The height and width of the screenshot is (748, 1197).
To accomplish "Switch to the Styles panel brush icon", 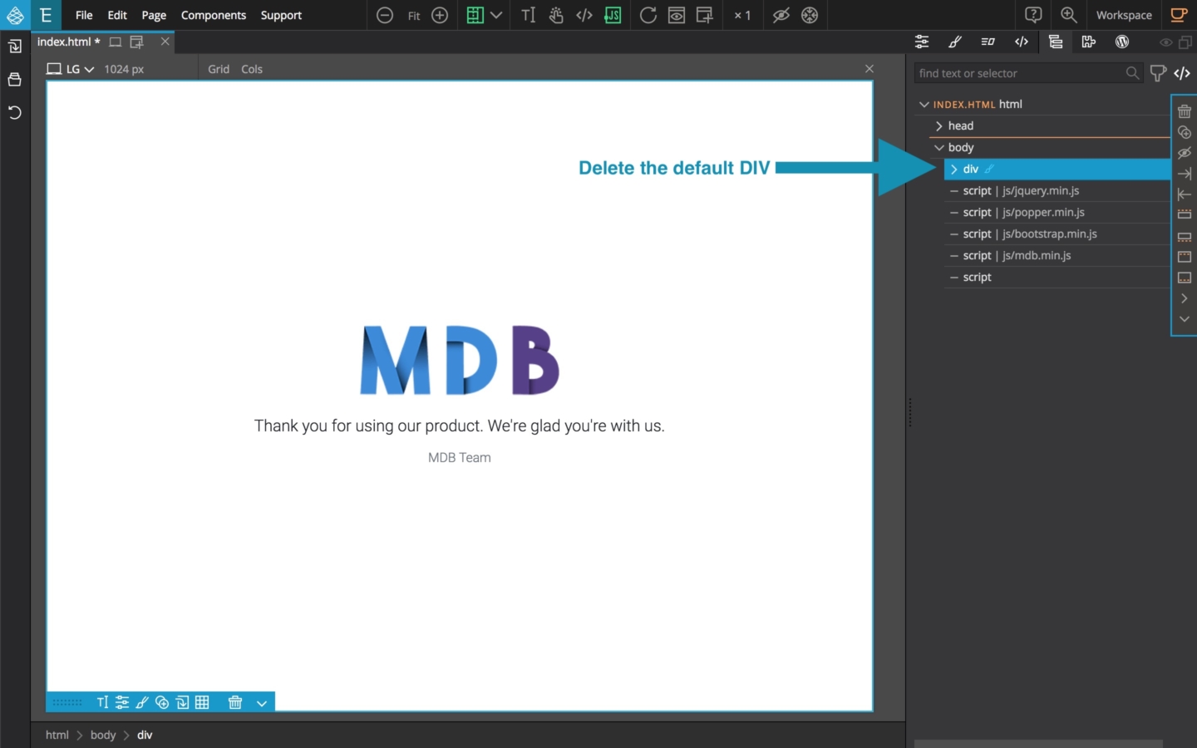I will point(955,42).
